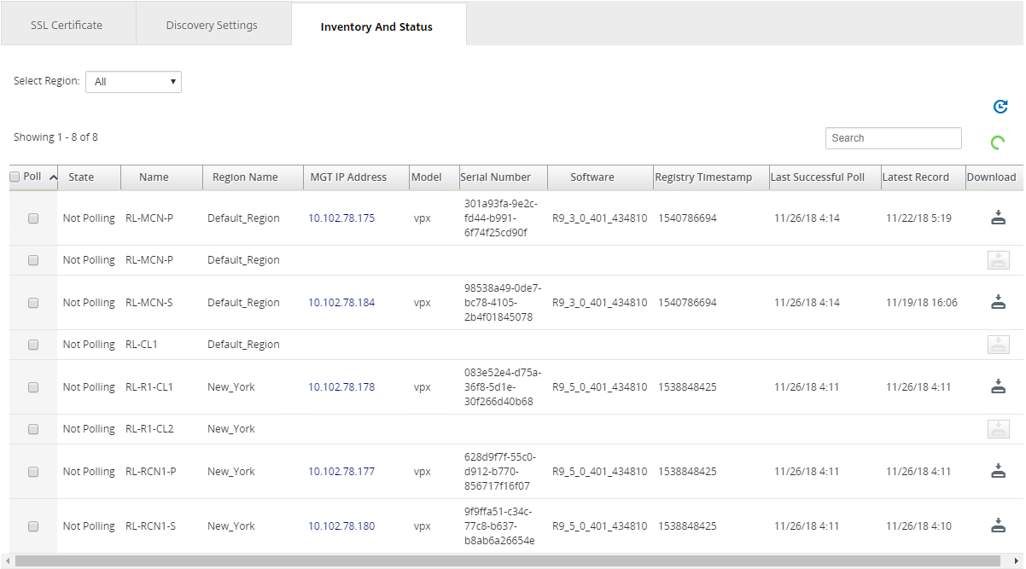The height and width of the screenshot is (569, 1026).
Task: Visit the 10.102.78.180 IP link
Action: pyautogui.click(x=341, y=526)
